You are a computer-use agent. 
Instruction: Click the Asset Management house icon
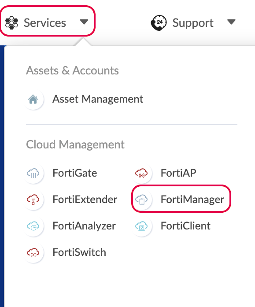click(33, 99)
